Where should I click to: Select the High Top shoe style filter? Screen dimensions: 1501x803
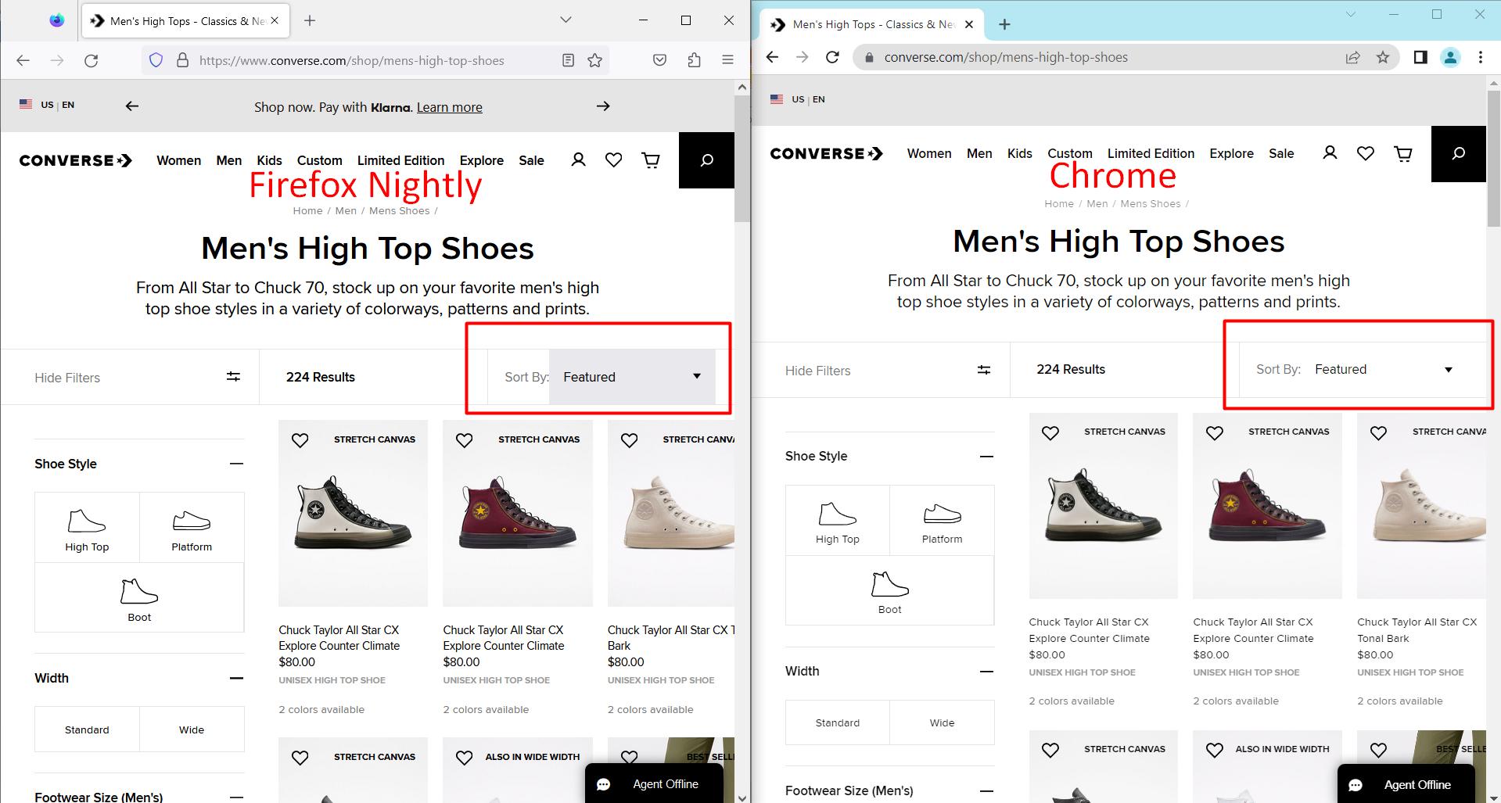[87, 527]
